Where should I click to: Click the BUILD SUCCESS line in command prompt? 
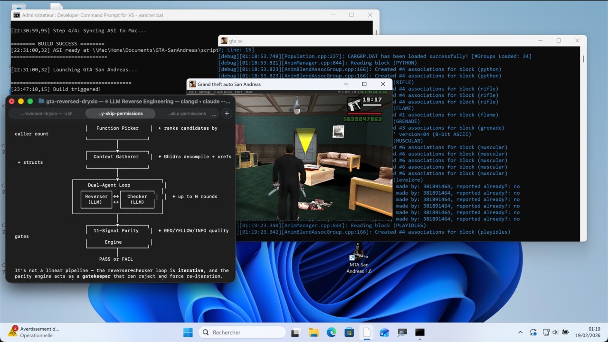coord(57,43)
